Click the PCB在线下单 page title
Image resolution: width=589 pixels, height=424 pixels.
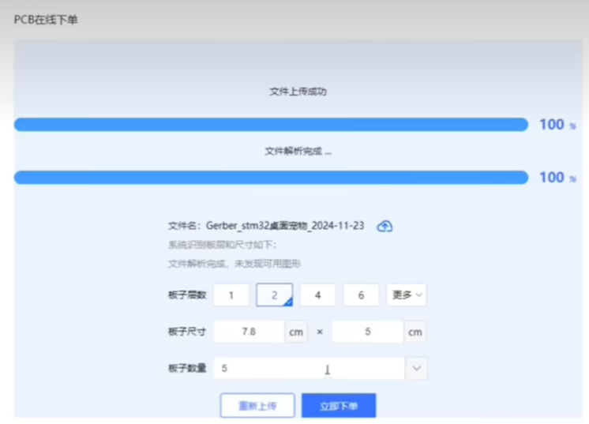(x=46, y=20)
